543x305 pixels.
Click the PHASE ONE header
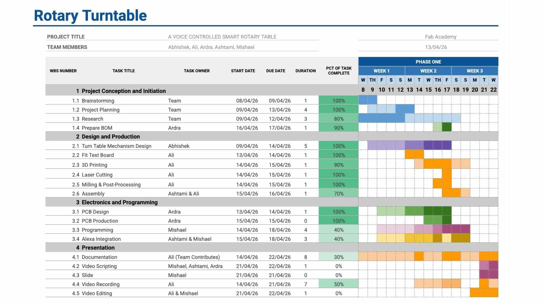click(428, 62)
